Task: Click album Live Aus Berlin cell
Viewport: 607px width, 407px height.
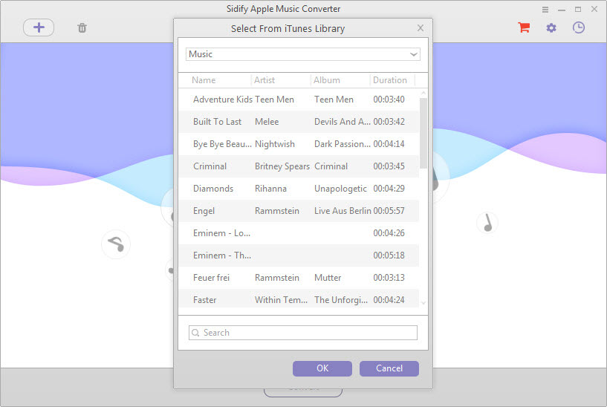Action: point(343,211)
